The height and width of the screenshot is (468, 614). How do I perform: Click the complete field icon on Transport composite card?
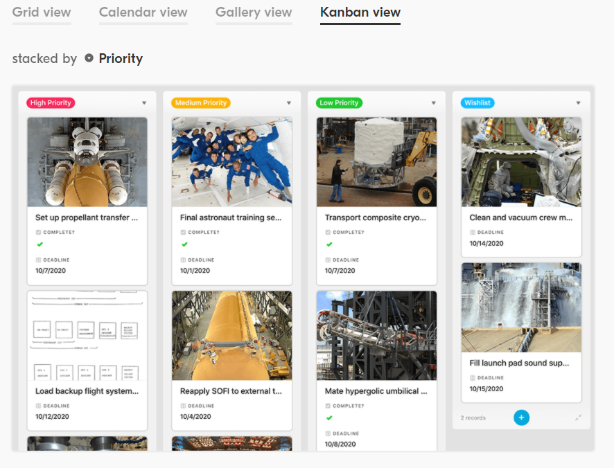tap(328, 233)
